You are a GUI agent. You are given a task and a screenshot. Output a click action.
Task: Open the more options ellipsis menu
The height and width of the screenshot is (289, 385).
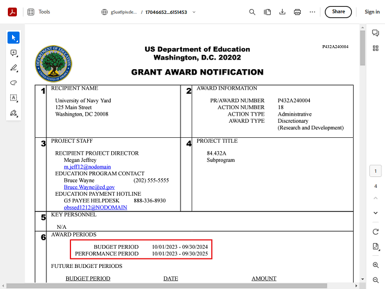coord(312,12)
